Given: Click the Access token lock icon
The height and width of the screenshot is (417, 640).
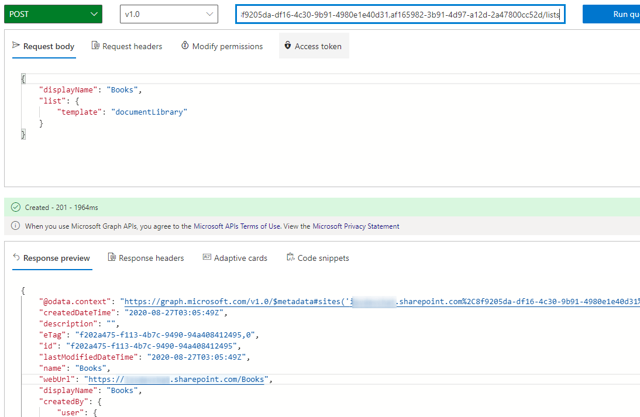Looking at the screenshot, I should pyautogui.click(x=287, y=46).
